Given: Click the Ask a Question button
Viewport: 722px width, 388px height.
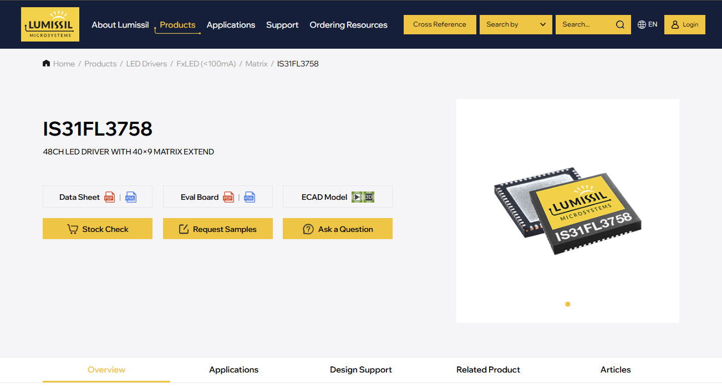Looking at the screenshot, I should tap(338, 229).
